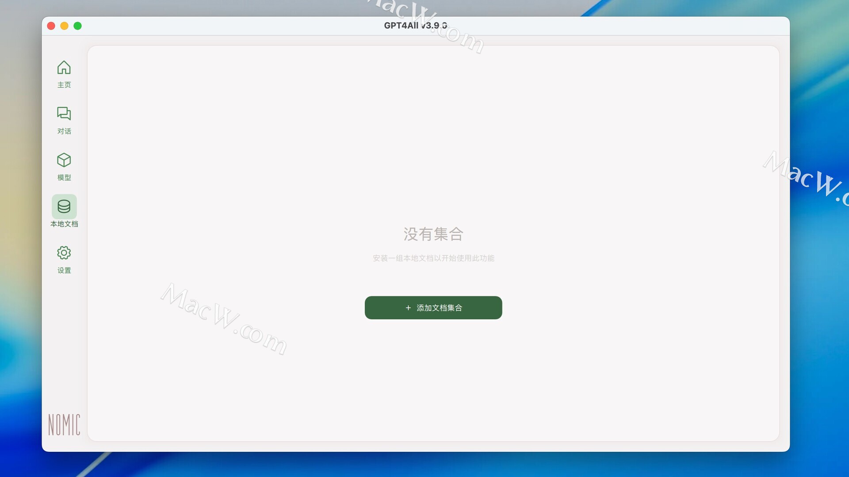Open the 设置 gear icon
The height and width of the screenshot is (477, 849).
point(64,253)
